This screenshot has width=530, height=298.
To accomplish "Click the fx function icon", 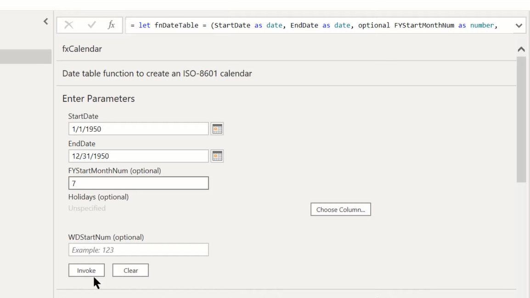I will click(x=111, y=25).
